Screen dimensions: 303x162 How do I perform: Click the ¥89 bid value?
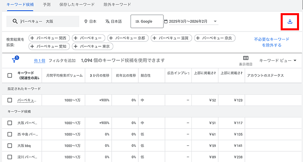[x=212, y=157]
